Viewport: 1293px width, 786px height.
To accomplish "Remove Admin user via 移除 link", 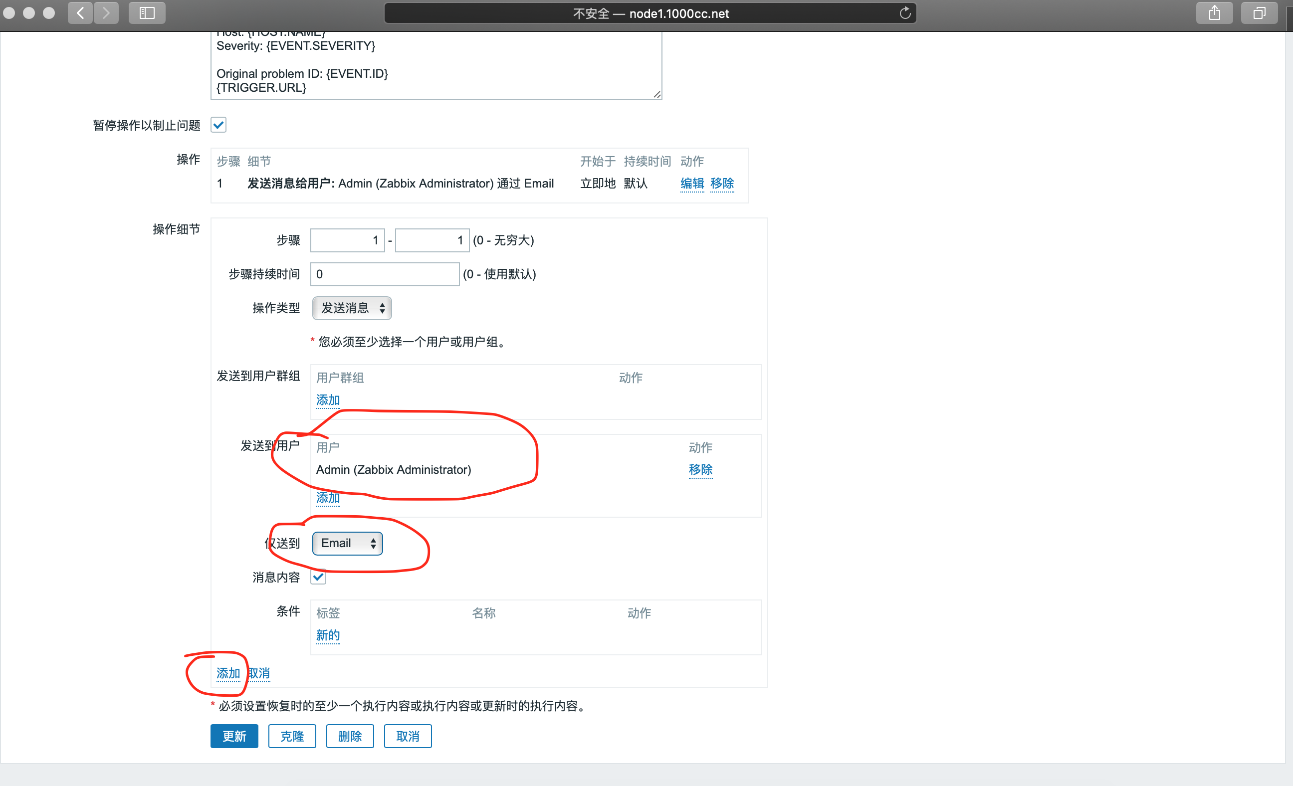I will tap(700, 470).
